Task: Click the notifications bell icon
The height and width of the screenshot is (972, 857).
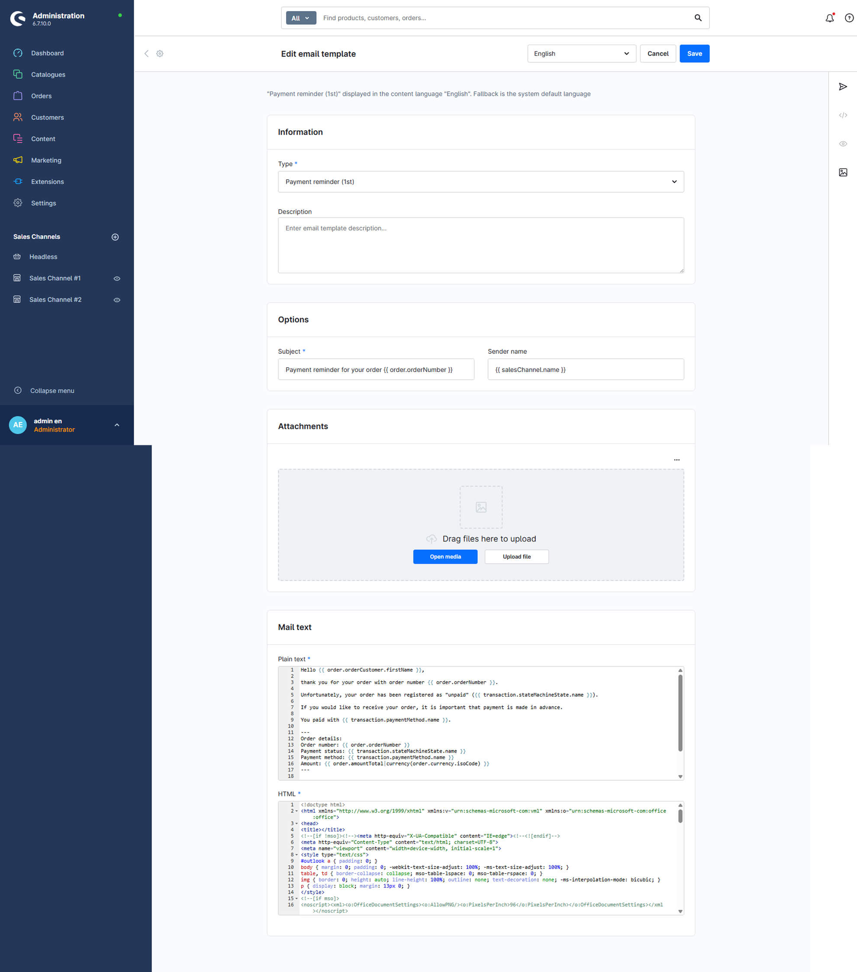Action: click(829, 18)
